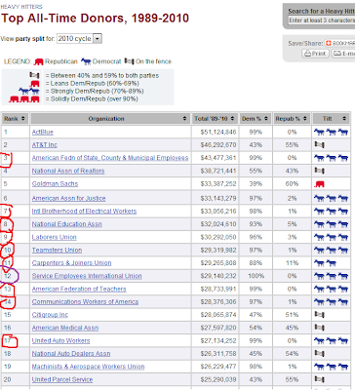Click On the fence icon in legend

tap(129, 61)
